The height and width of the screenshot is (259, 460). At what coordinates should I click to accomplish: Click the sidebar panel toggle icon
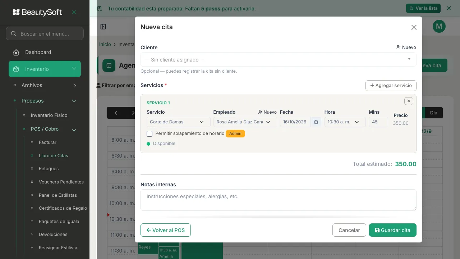click(103, 27)
